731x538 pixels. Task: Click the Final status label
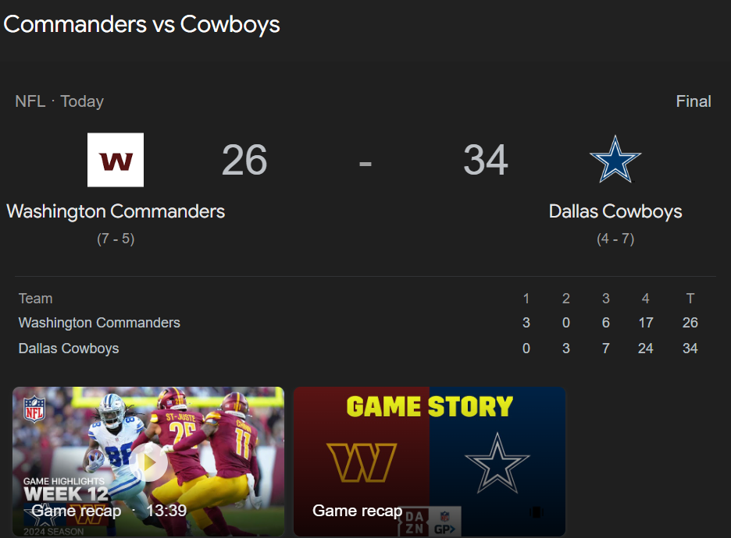tap(694, 101)
